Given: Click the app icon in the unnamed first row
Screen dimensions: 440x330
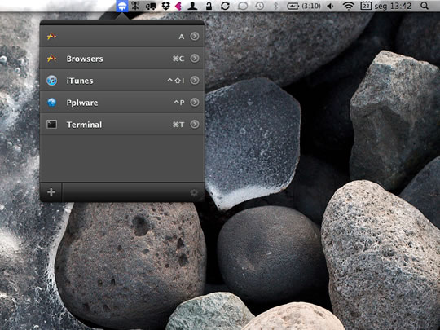Looking at the screenshot, I should [x=51, y=36].
